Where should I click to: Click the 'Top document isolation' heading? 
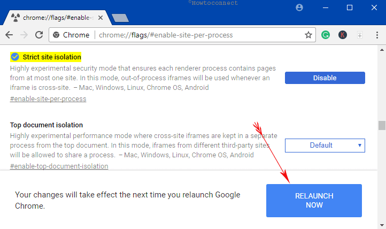47,125
